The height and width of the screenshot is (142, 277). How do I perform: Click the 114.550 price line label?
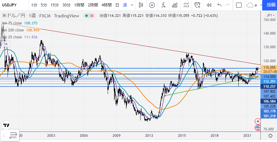(x=269, y=77)
